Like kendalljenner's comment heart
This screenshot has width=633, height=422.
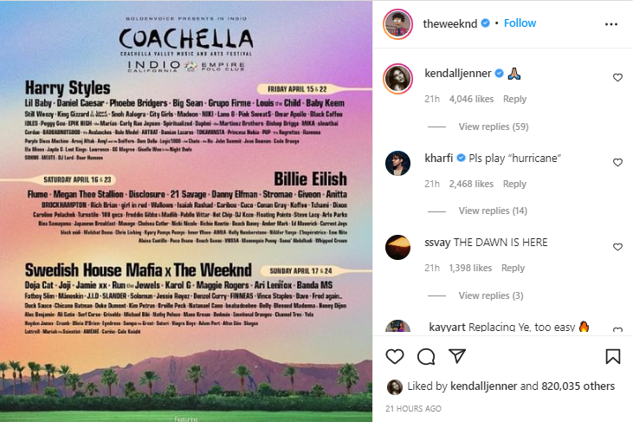[x=617, y=77]
